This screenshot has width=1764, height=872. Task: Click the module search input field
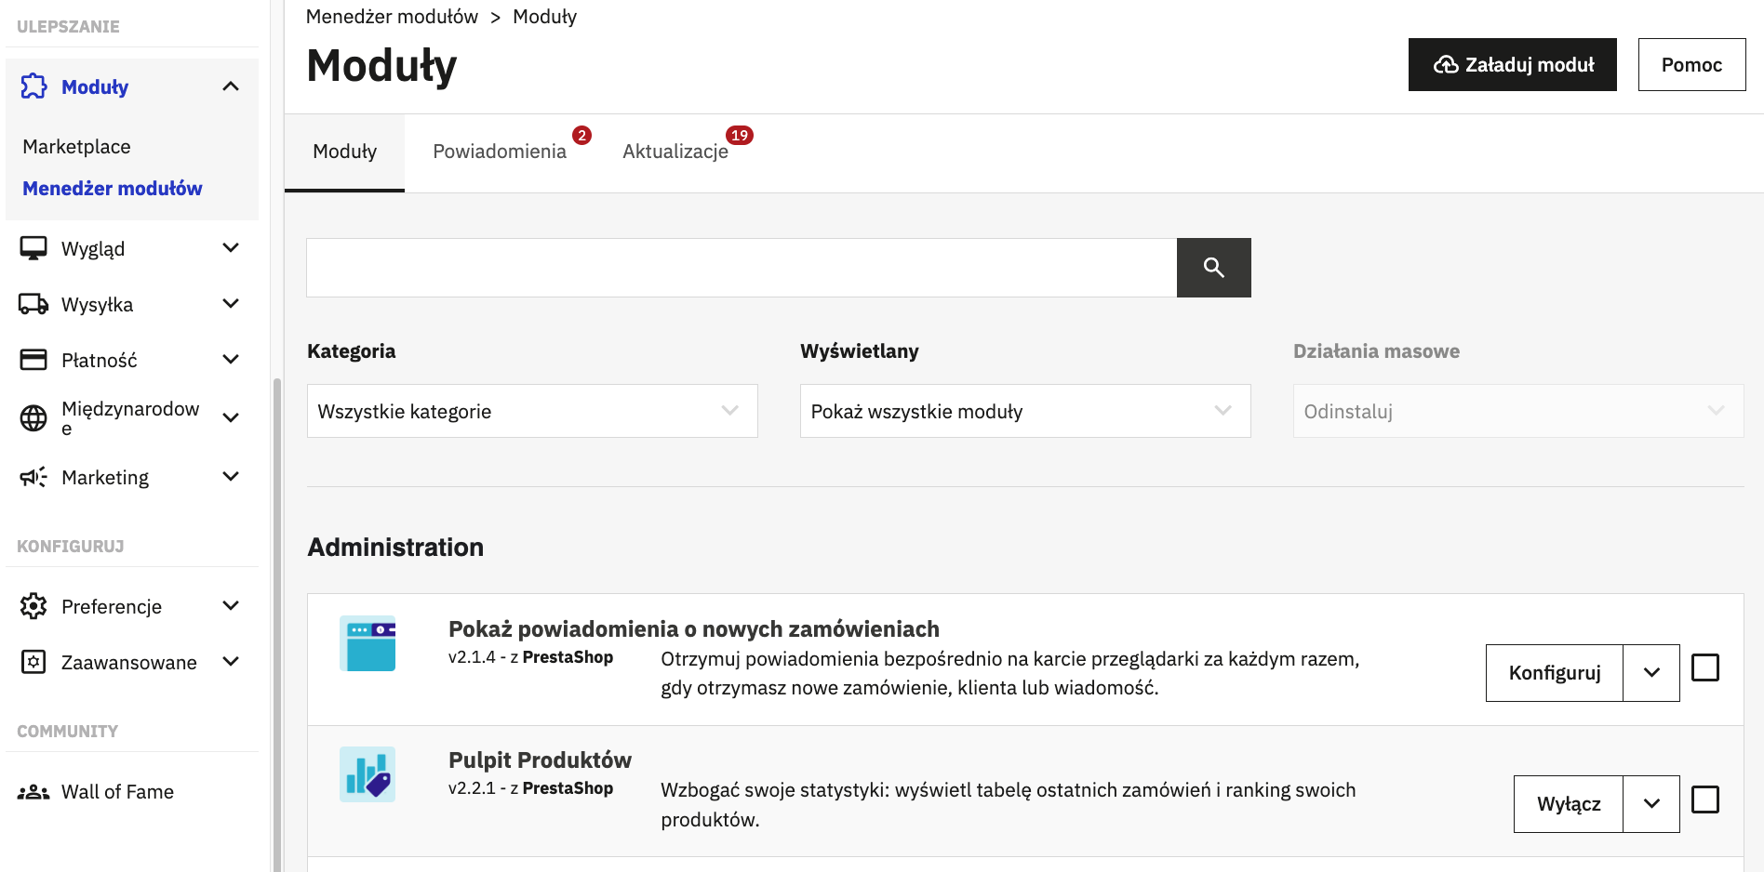(742, 268)
